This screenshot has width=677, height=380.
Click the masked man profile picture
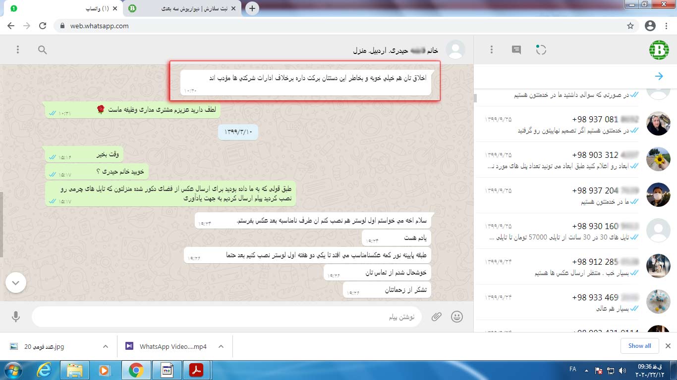(x=658, y=195)
